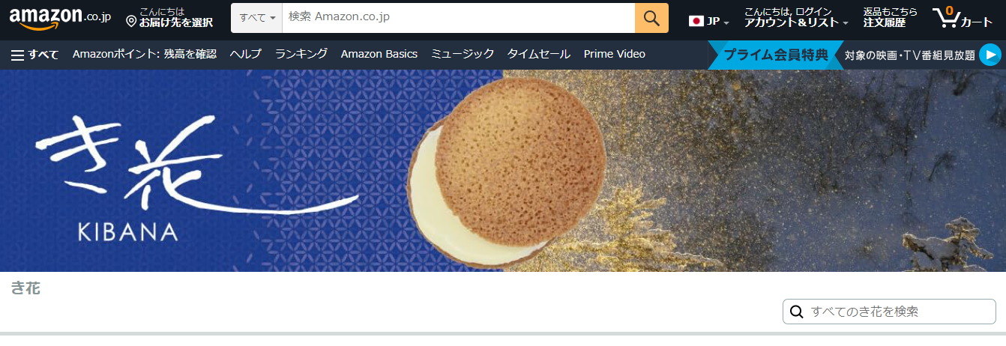Open the タイムセール menu item

click(x=539, y=54)
